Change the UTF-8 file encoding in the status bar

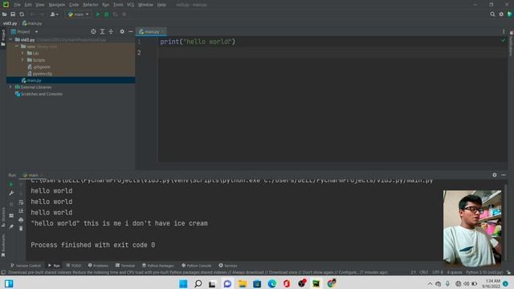pos(438,272)
